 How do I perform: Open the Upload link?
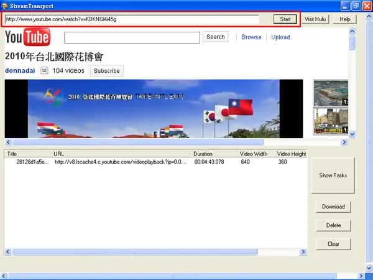pos(280,37)
